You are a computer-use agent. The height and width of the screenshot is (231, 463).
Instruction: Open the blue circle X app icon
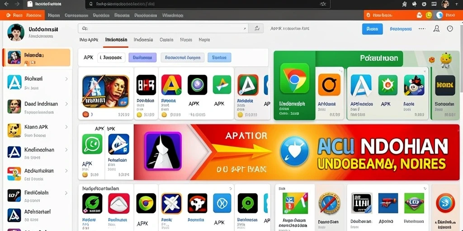pos(222,203)
